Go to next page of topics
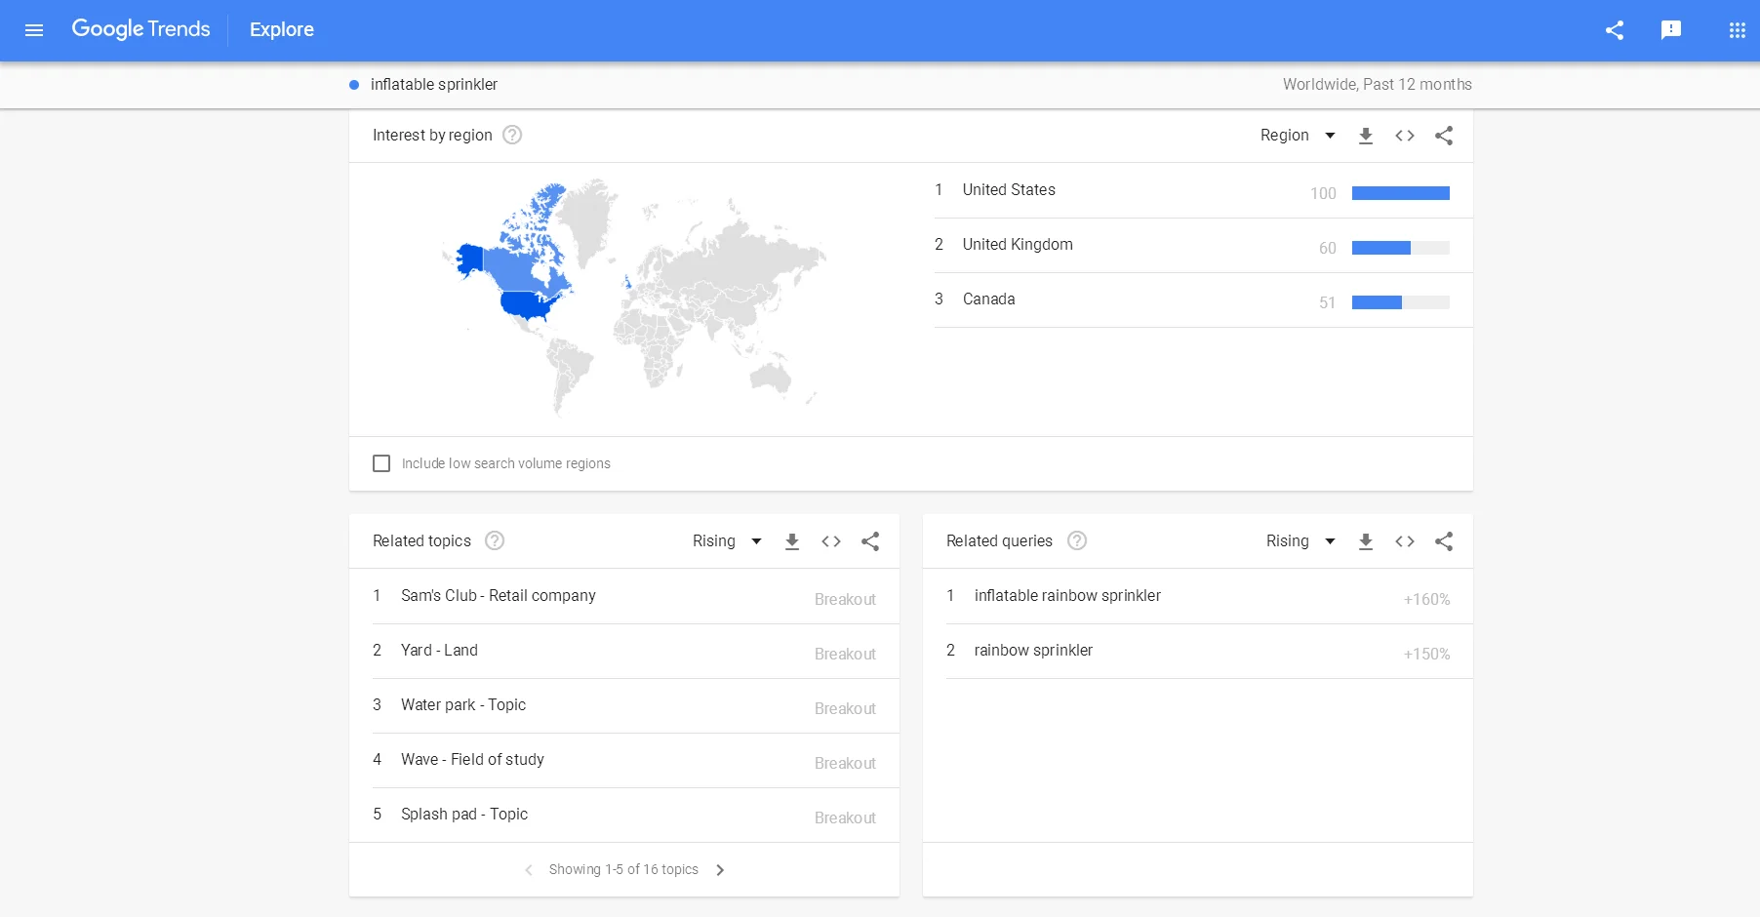 pyautogui.click(x=720, y=870)
